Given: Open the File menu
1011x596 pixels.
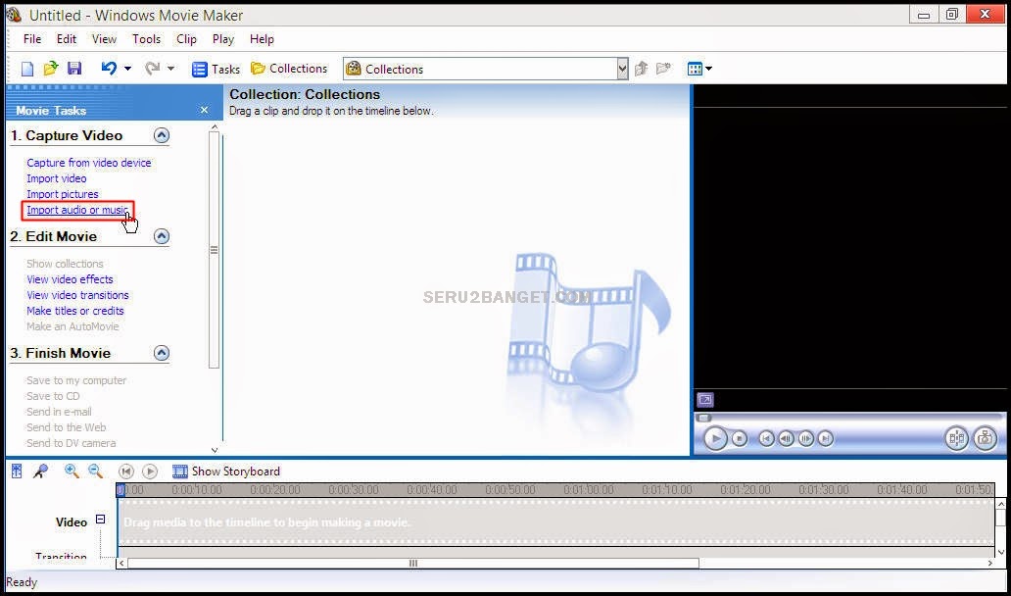Looking at the screenshot, I should [32, 39].
